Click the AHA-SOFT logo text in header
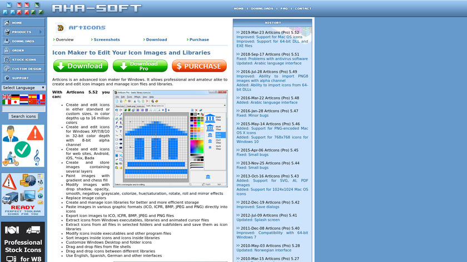 97,8
